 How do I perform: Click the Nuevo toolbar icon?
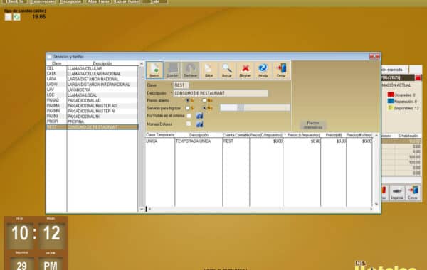click(x=154, y=70)
